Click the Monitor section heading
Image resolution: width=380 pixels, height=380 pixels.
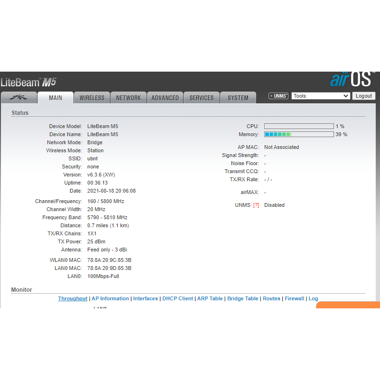21,290
